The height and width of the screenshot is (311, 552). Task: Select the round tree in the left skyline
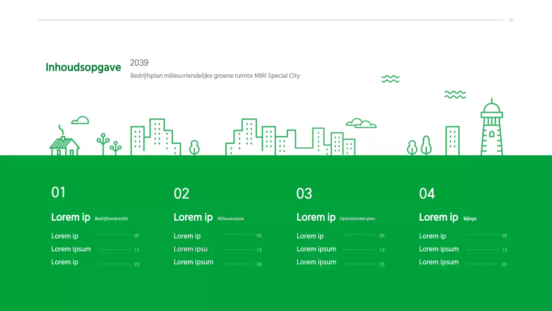(194, 147)
